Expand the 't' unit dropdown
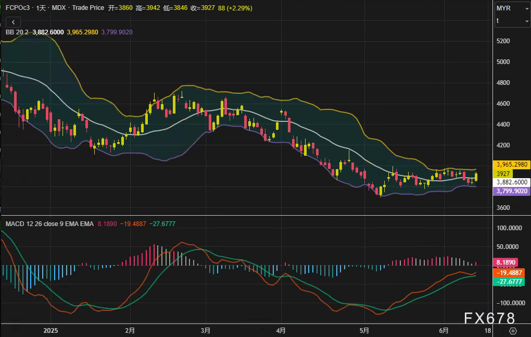The image size is (531, 337). click(512, 21)
